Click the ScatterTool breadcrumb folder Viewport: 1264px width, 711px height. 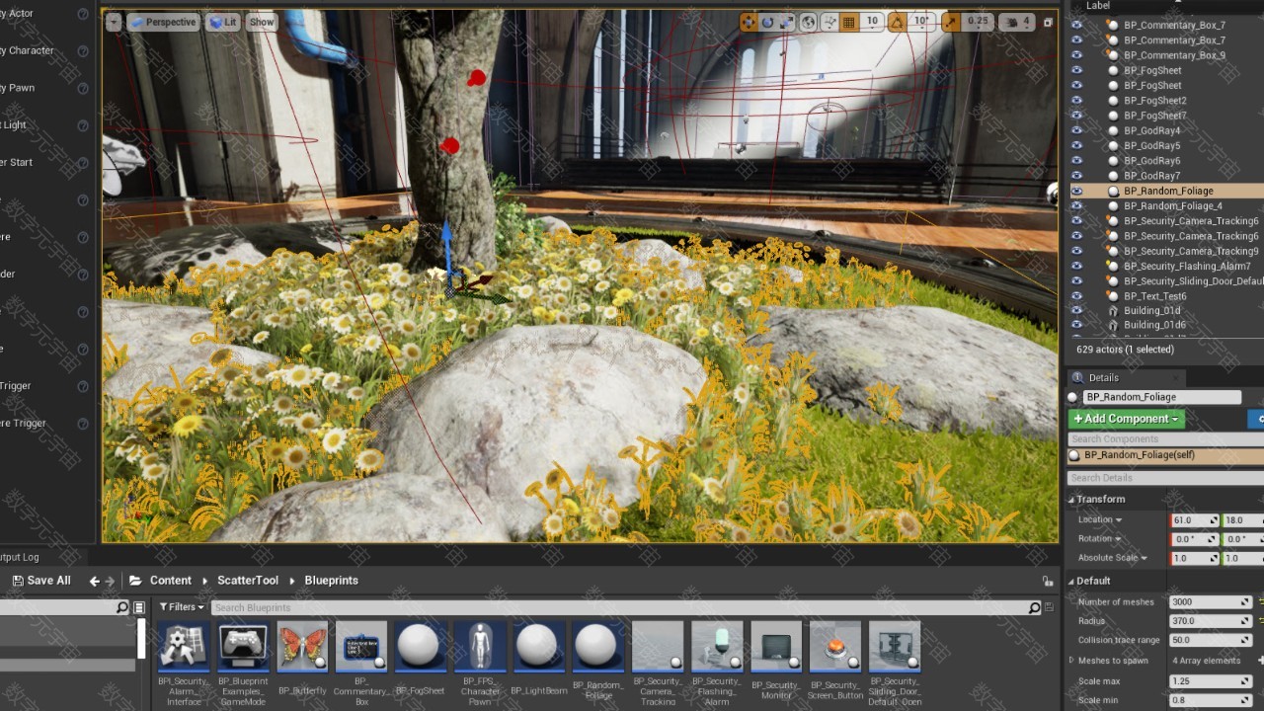[248, 581]
